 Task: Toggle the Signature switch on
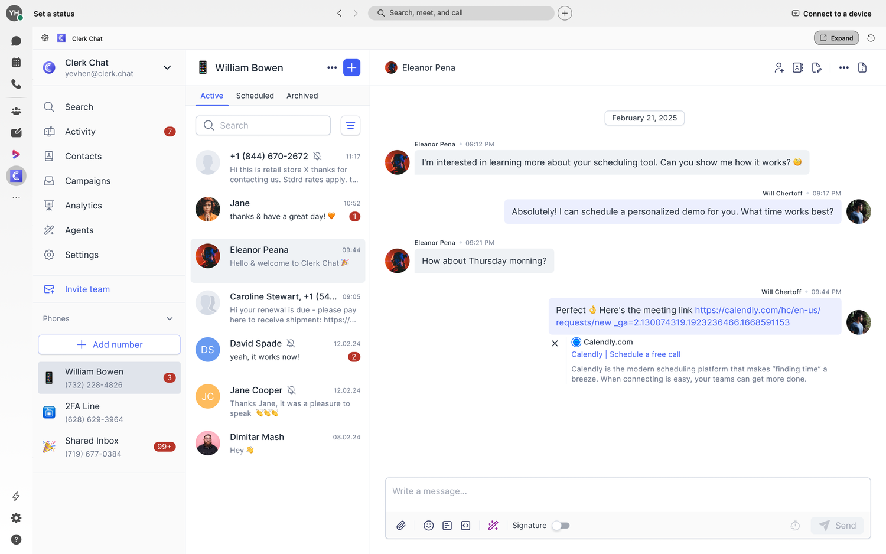[561, 526]
